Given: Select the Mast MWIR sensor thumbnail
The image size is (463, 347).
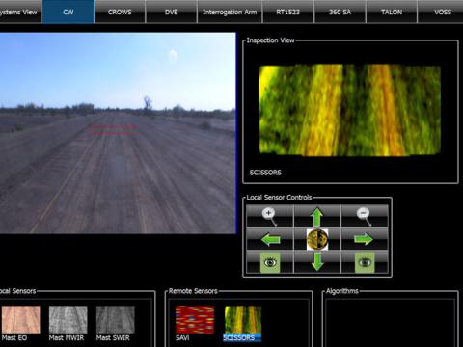Looking at the screenshot, I should click(x=68, y=319).
